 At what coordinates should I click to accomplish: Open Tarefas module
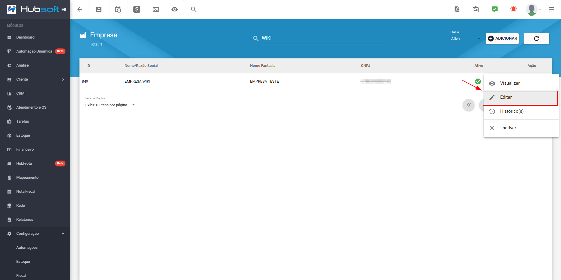[35, 121]
